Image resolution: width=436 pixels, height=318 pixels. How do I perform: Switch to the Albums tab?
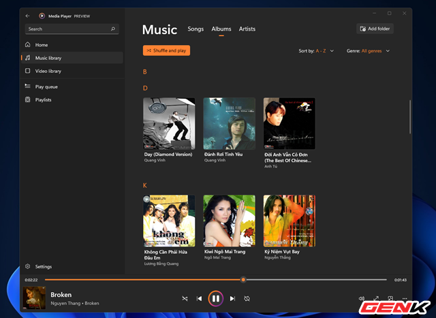pos(221,29)
